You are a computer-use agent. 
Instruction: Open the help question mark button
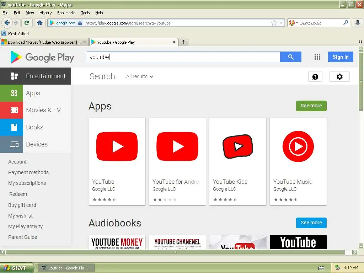[x=315, y=77]
